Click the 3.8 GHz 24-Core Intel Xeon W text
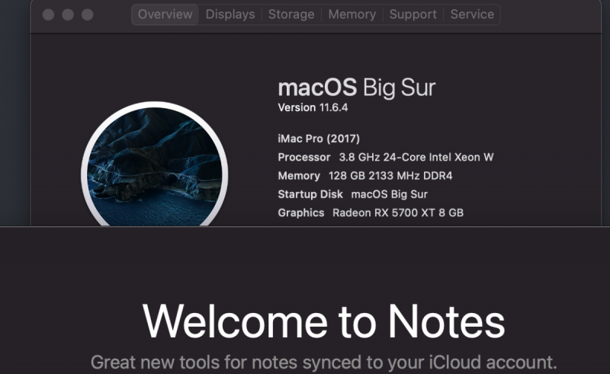Image resolution: width=610 pixels, height=374 pixels. coord(416,157)
